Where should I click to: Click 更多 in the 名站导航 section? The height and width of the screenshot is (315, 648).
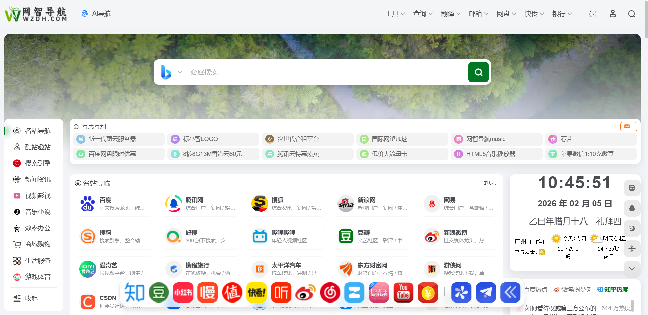489,183
